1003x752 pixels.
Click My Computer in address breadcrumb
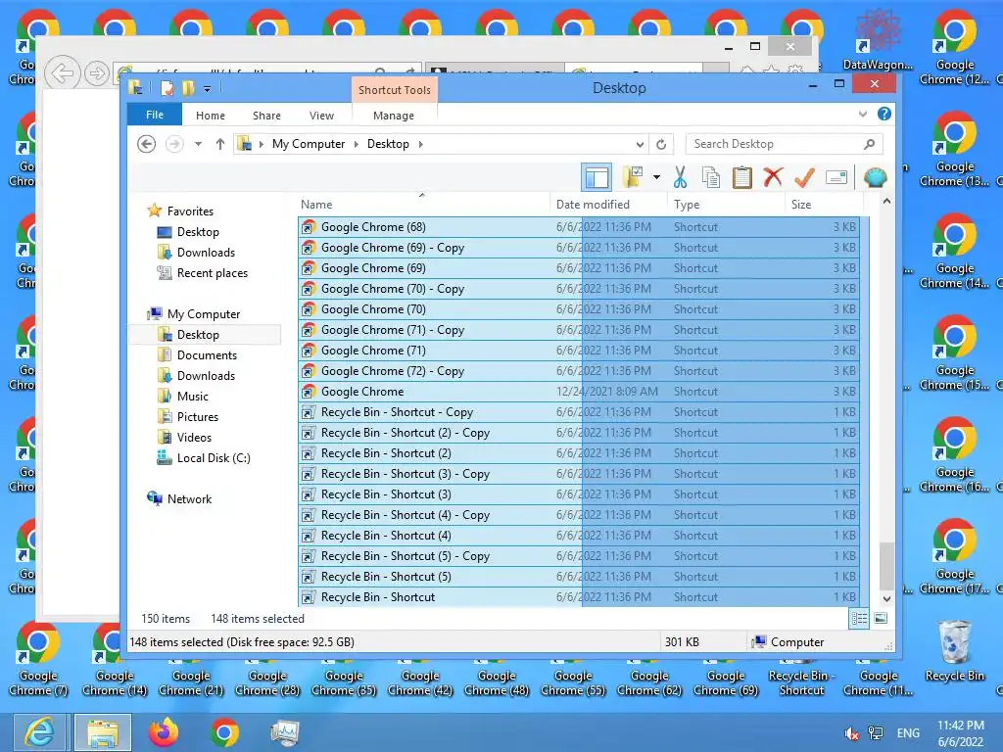(x=309, y=144)
